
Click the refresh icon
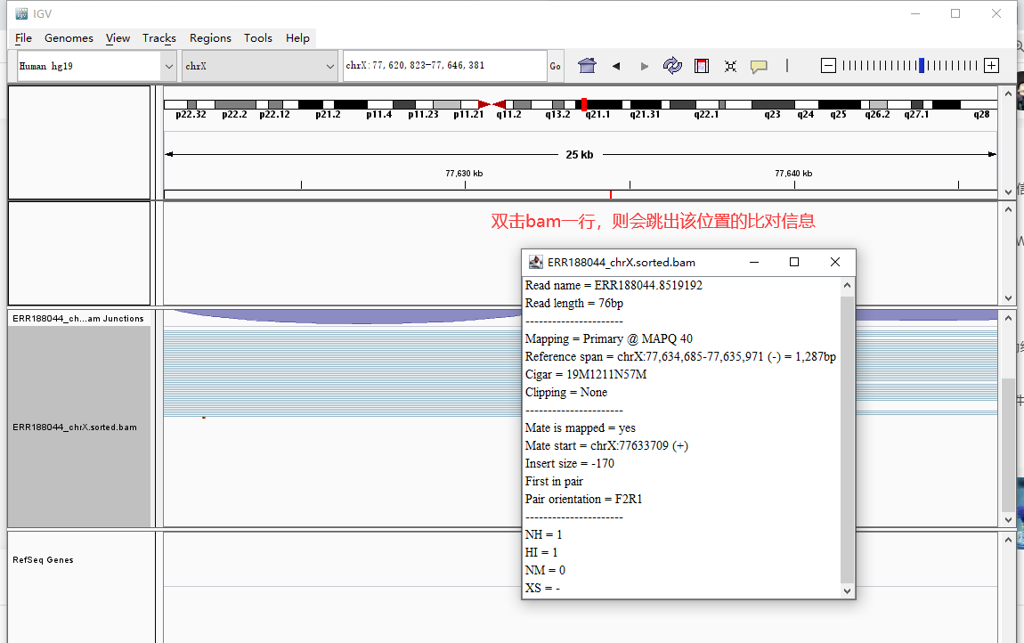(x=672, y=65)
